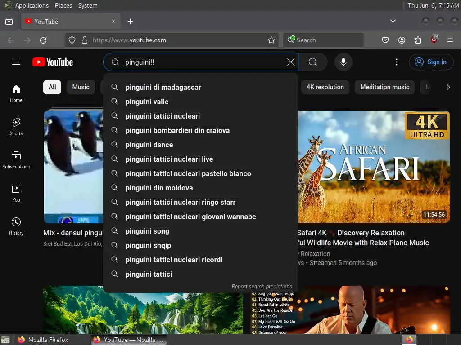Viewport: 461px width, 345px height.
Task: Choose suggestion pinguini tattici nucleari live
Action: tap(201, 159)
